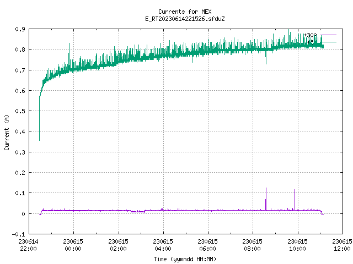Click the 0.5 y-axis tick label
Screen dimensions: 353x264
[20, 111]
